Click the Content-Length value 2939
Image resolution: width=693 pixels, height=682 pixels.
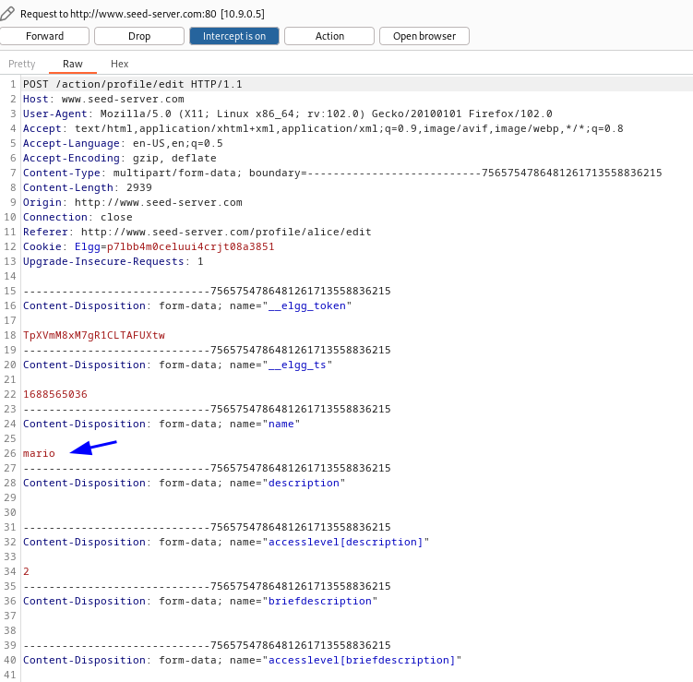pyautogui.click(x=138, y=188)
